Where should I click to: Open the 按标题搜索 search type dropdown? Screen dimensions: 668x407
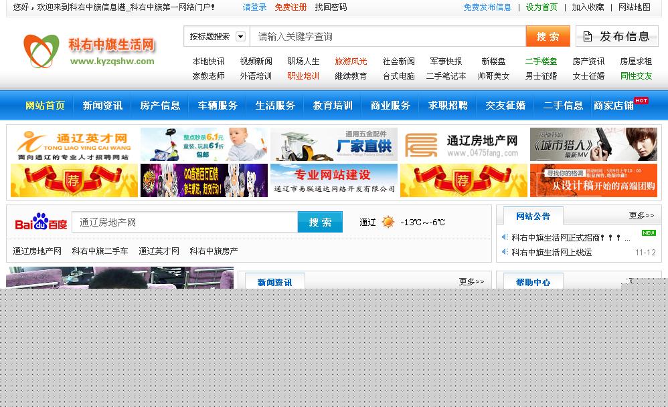(241, 37)
